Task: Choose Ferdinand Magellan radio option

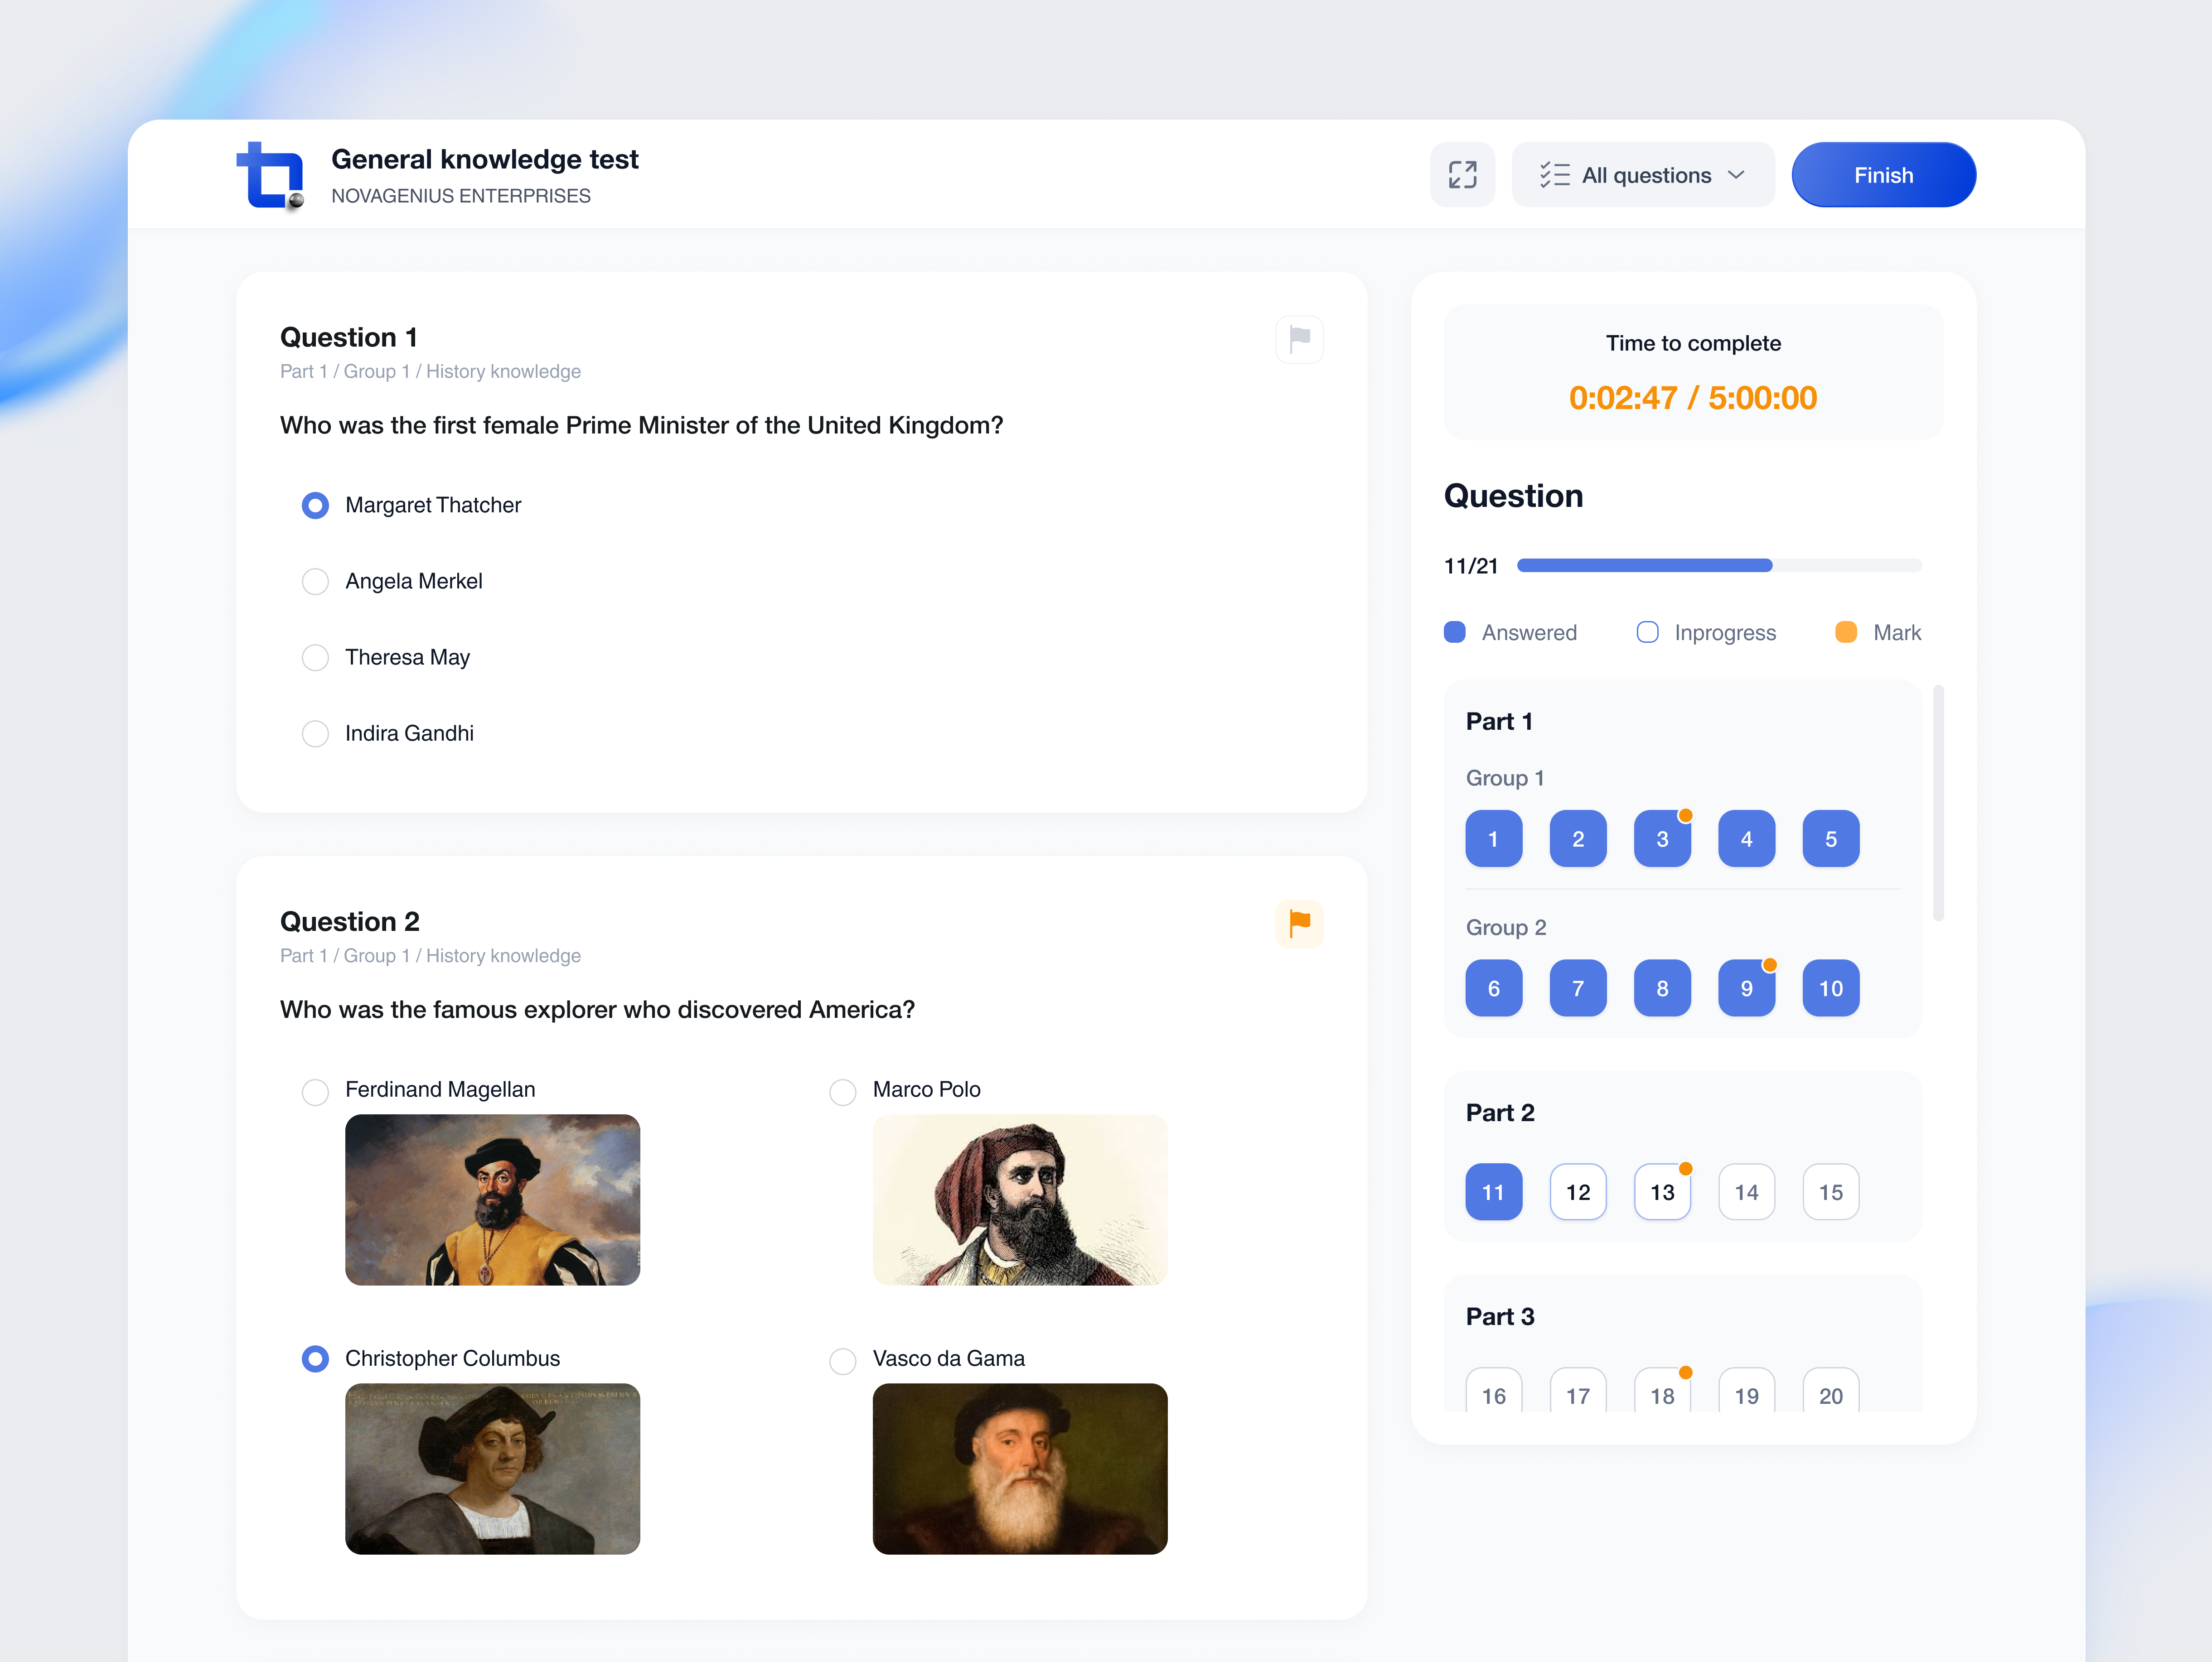Action: 315,1092
